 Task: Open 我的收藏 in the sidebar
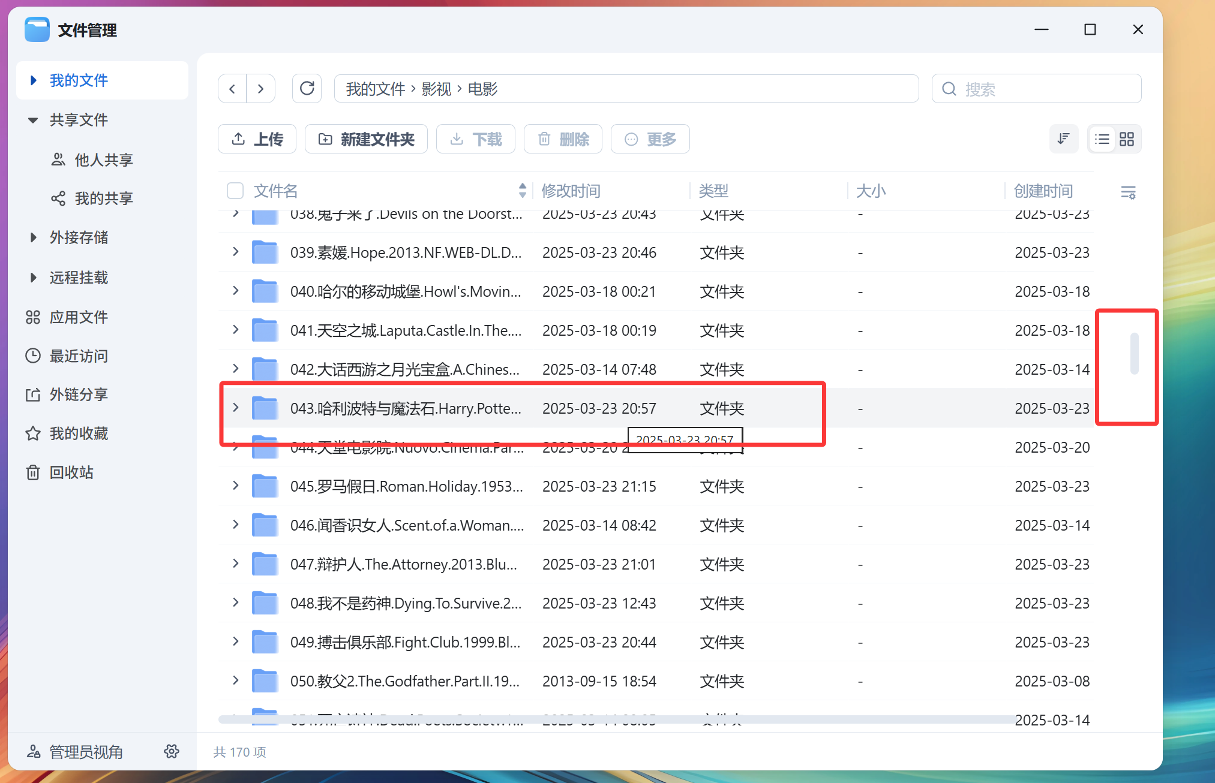coord(78,433)
